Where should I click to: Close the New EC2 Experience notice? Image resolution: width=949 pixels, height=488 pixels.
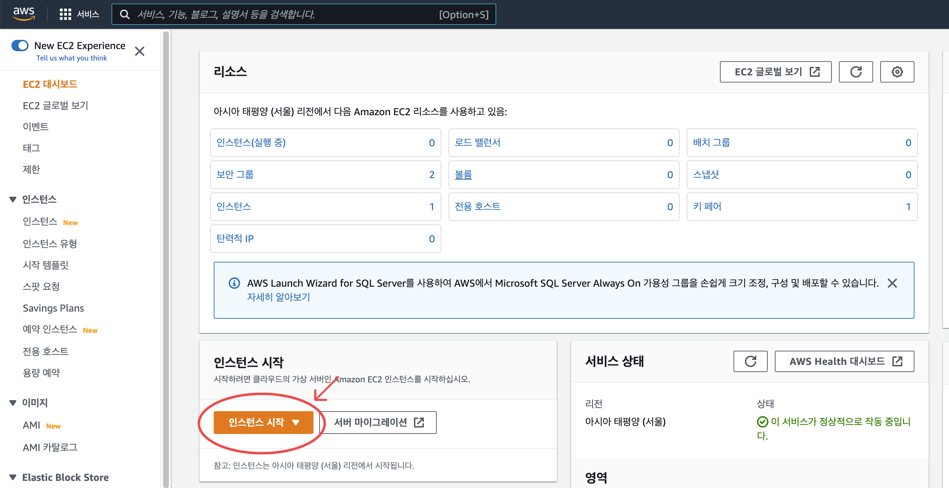tap(140, 51)
